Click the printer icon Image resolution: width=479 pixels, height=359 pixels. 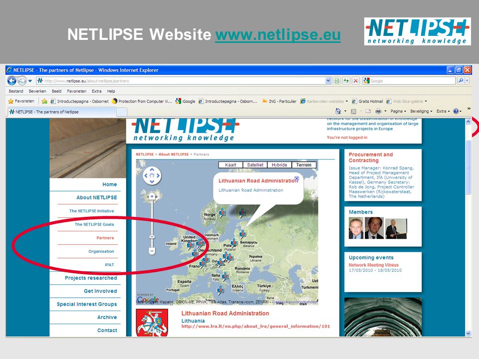click(x=378, y=111)
